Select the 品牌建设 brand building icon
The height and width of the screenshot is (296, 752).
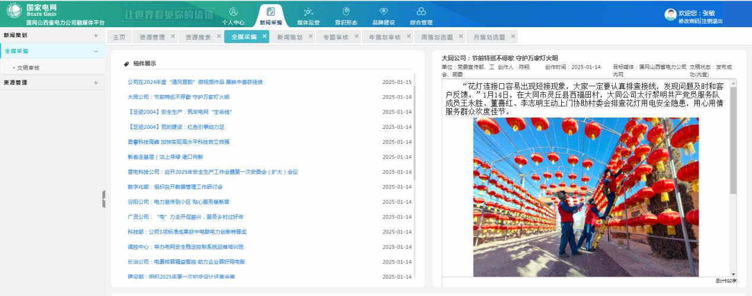click(x=383, y=15)
